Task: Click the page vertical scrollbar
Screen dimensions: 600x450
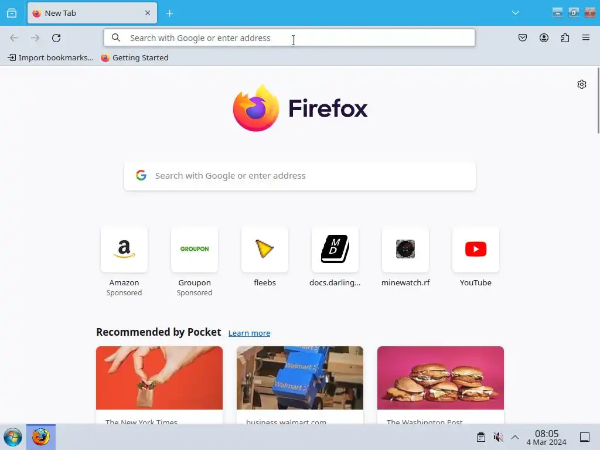Action: click(598, 100)
